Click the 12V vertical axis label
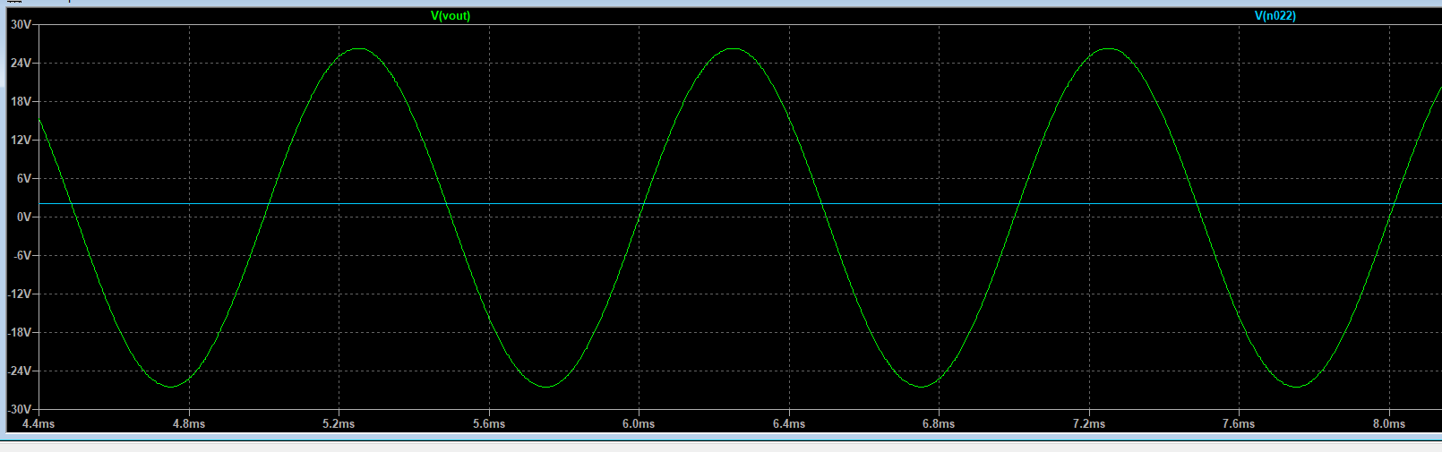The image size is (1442, 452). (21, 141)
